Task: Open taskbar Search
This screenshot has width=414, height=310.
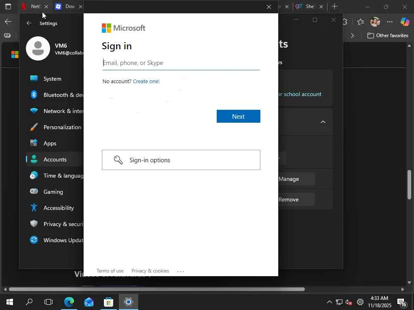Action: coord(29,302)
